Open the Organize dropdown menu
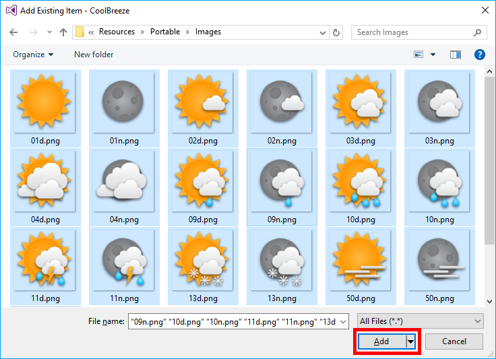 pyautogui.click(x=32, y=55)
